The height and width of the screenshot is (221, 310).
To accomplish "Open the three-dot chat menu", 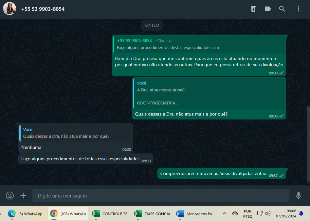I will [x=298, y=9].
